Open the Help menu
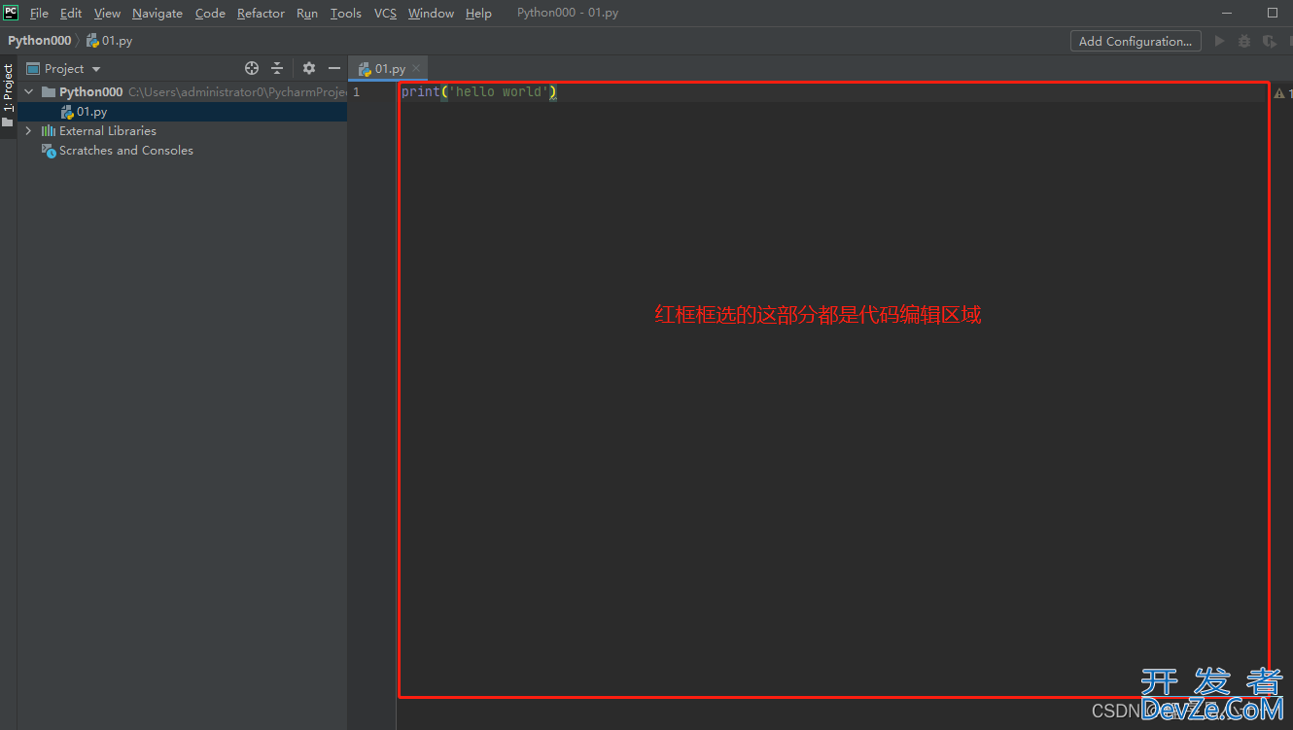Viewport: 1293px width, 730px height. (478, 13)
